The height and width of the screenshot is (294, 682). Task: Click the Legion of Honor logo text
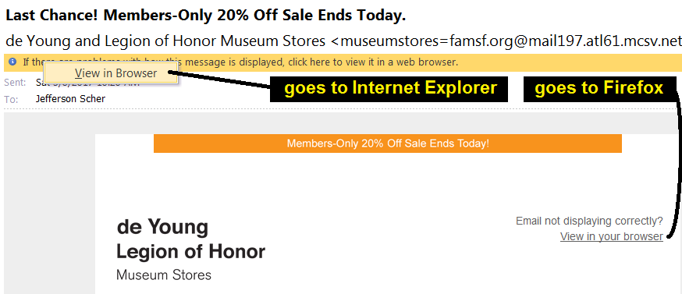190,251
